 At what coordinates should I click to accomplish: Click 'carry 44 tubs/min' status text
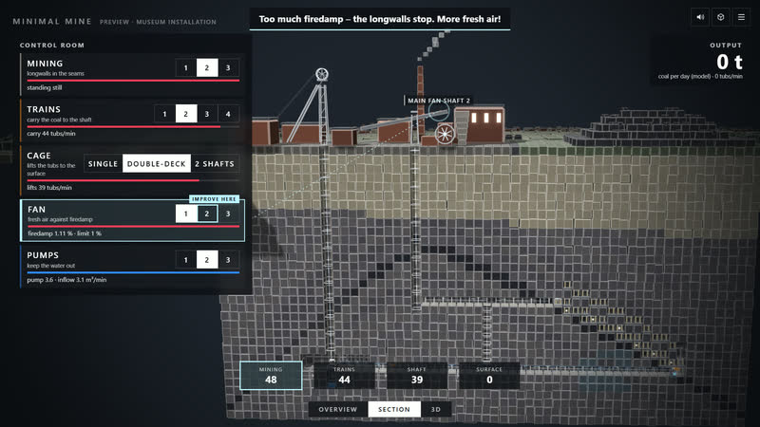[51, 134]
